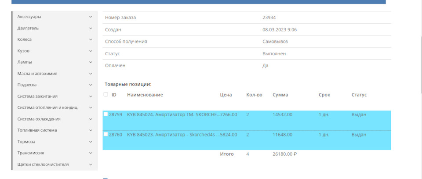Select the Выполнен order status value

[274, 54]
